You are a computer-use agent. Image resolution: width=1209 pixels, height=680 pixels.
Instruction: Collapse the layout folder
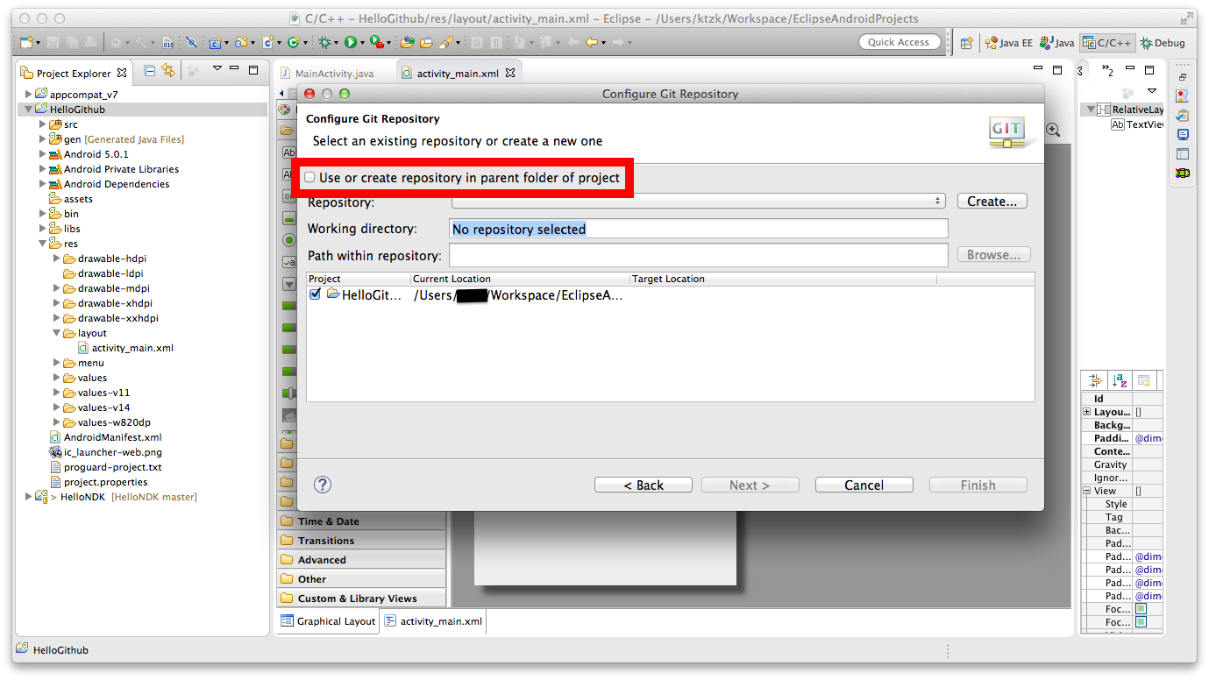pos(56,333)
